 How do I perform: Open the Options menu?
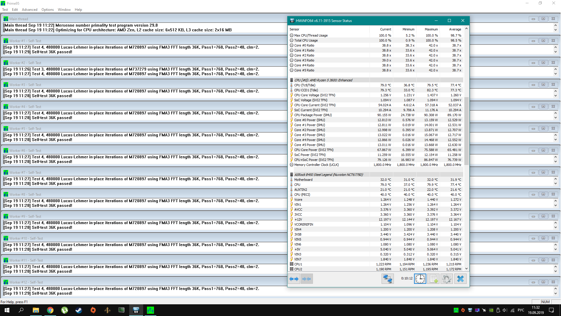(47, 10)
